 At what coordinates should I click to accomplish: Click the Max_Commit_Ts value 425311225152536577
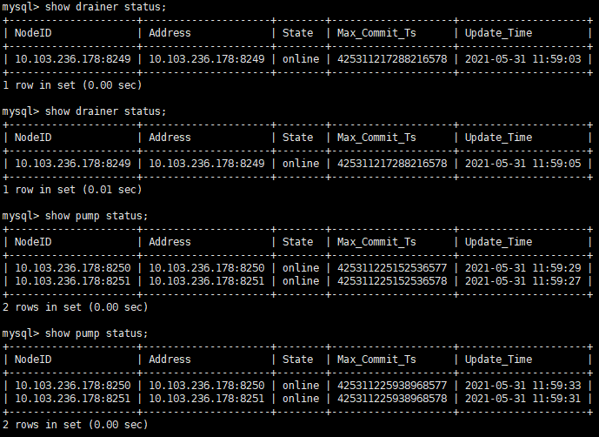(x=392, y=268)
